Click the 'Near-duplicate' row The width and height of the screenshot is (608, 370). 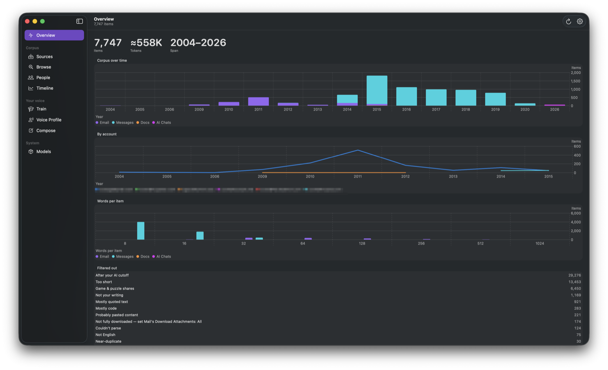[x=338, y=341]
